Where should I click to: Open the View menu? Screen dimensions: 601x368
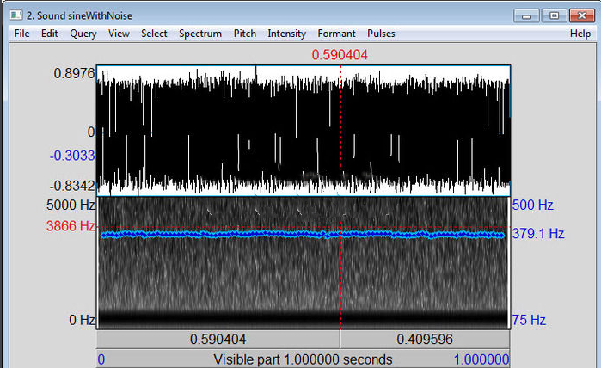[119, 34]
